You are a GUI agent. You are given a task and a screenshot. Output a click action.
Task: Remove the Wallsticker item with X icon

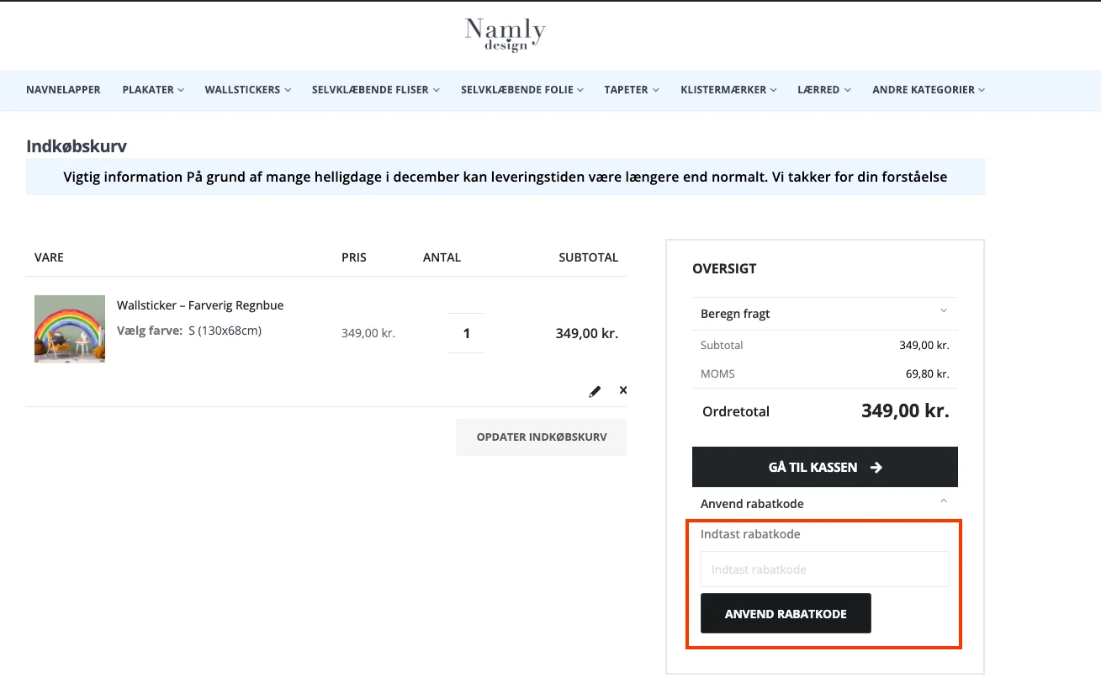pyautogui.click(x=623, y=390)
